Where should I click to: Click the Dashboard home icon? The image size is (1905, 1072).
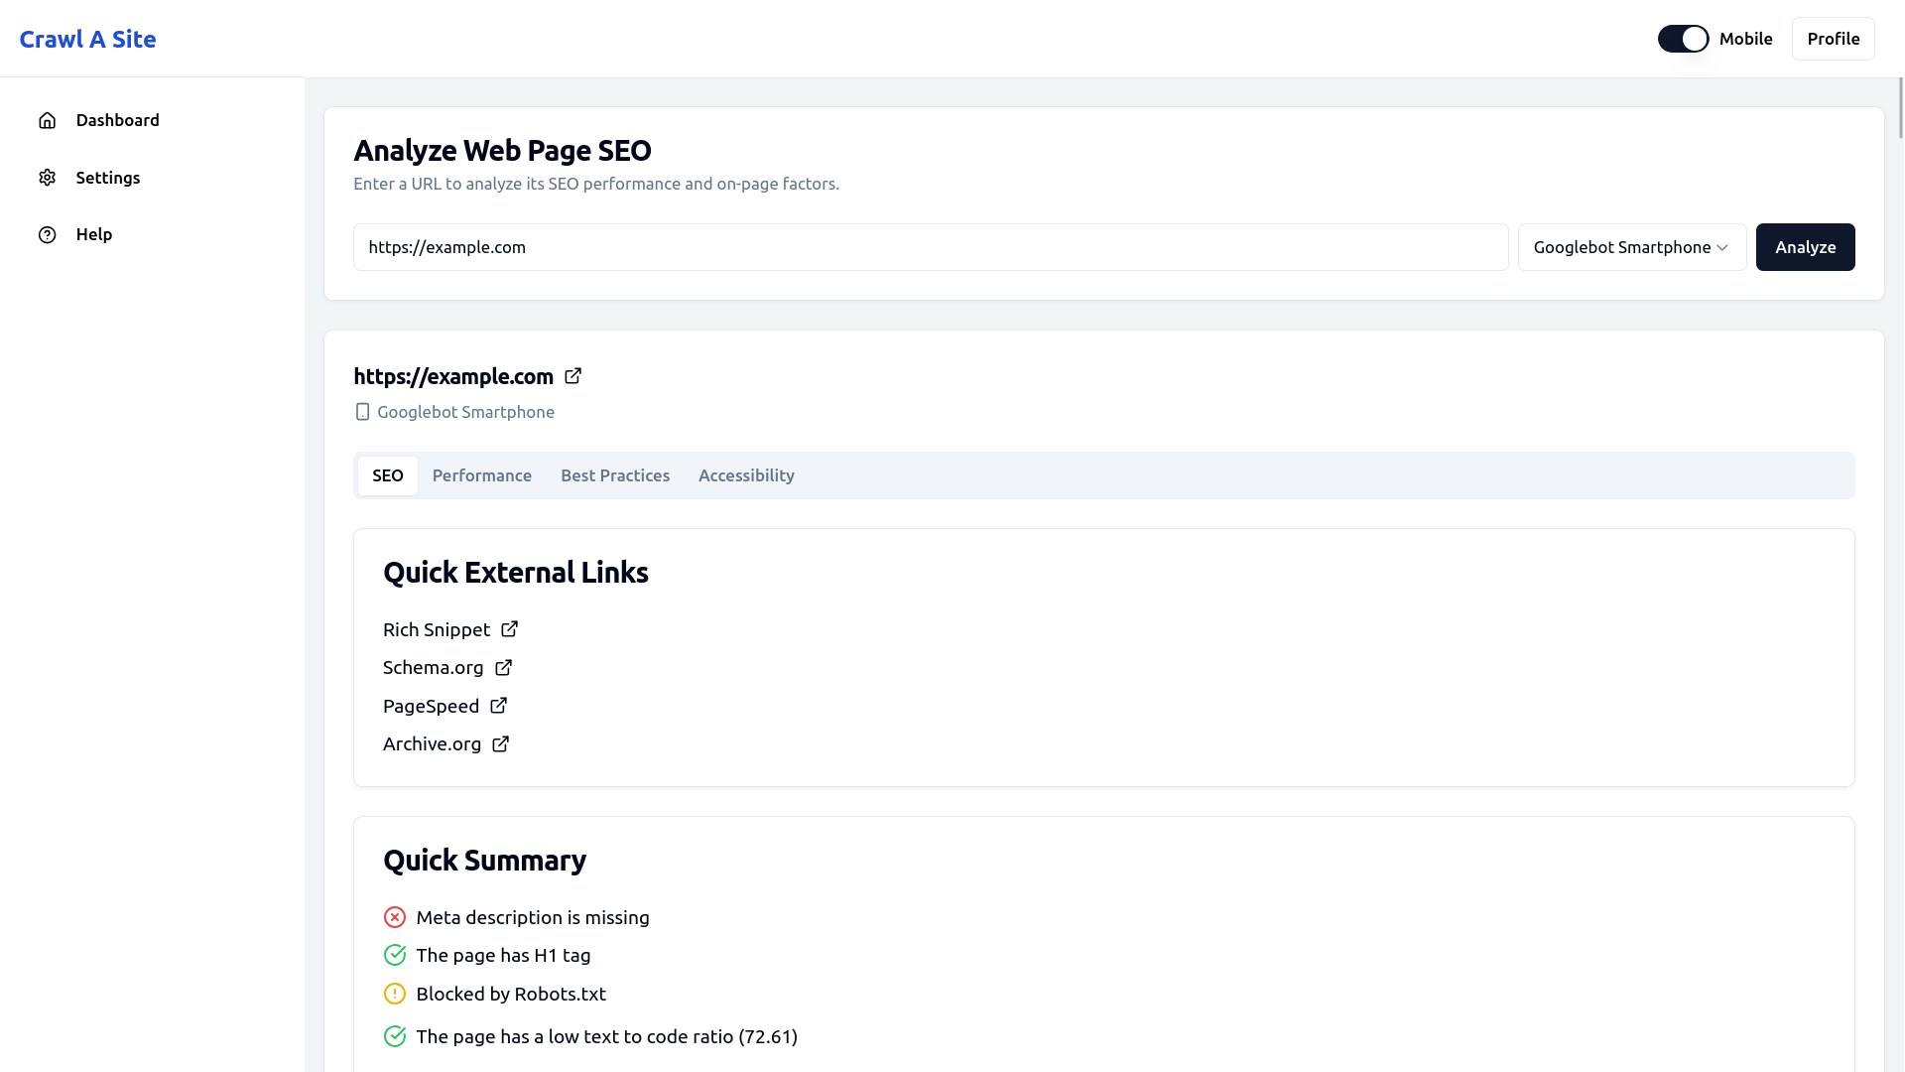click(x=47, y=120)
